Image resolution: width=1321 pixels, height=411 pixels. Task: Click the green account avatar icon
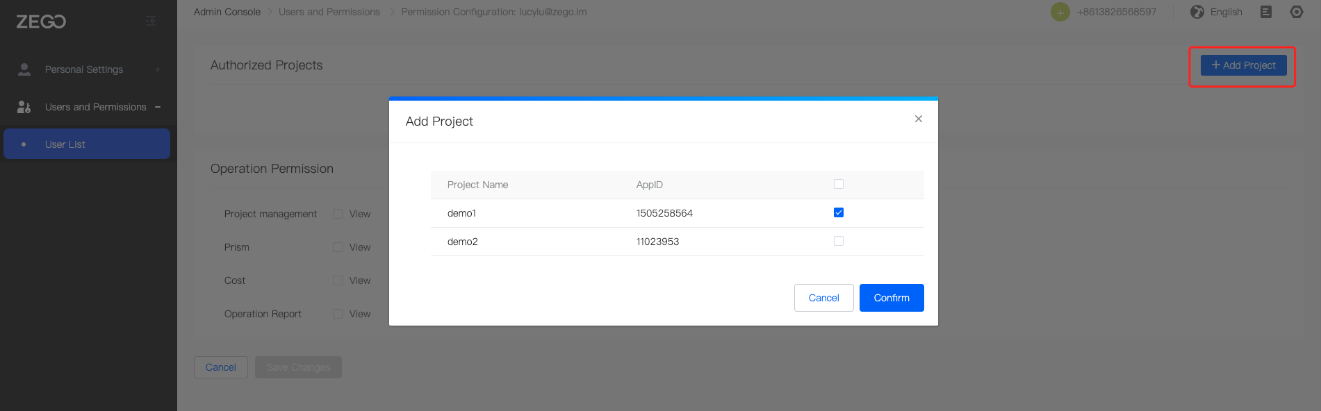pos(1060,12)
